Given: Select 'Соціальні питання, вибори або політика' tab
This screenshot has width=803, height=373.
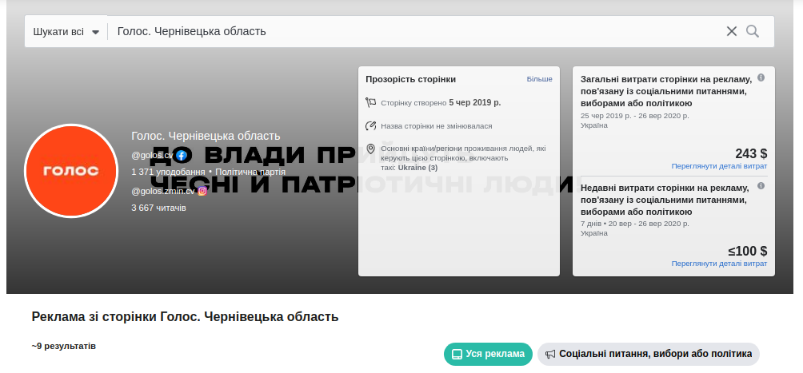Looking at the screenshot, I should pyautogui.click(x=649, y=354).
